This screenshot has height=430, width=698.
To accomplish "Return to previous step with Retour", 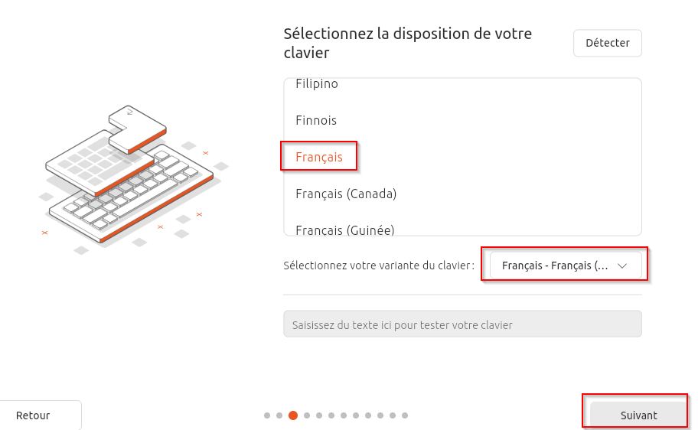I will click(33, 415).
